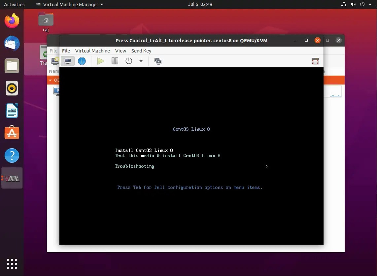Power off the virtual machine
The image size is (377, 276).
[128, 61]
